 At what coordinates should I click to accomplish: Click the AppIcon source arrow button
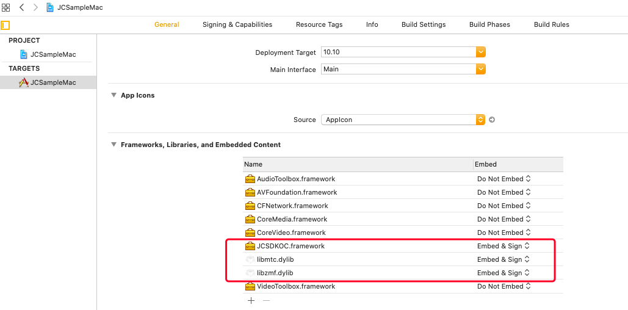[492, 120]
